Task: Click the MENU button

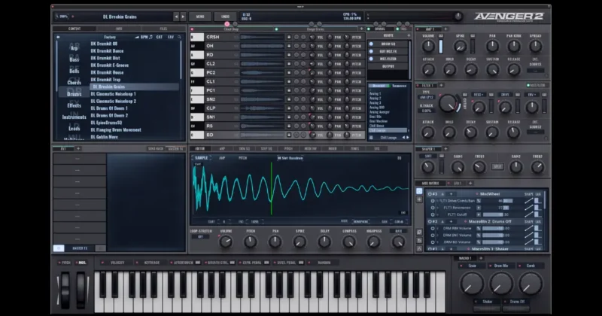Action: point(200,17)
